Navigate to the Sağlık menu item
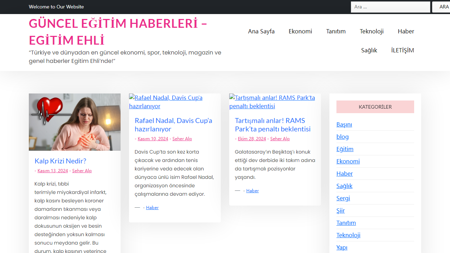This screenshot has width=450, height=253. 369,50
